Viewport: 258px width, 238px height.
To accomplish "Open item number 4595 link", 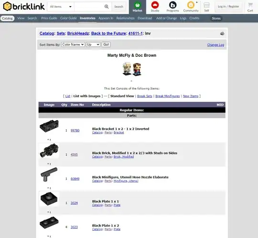I will (74, 155).
